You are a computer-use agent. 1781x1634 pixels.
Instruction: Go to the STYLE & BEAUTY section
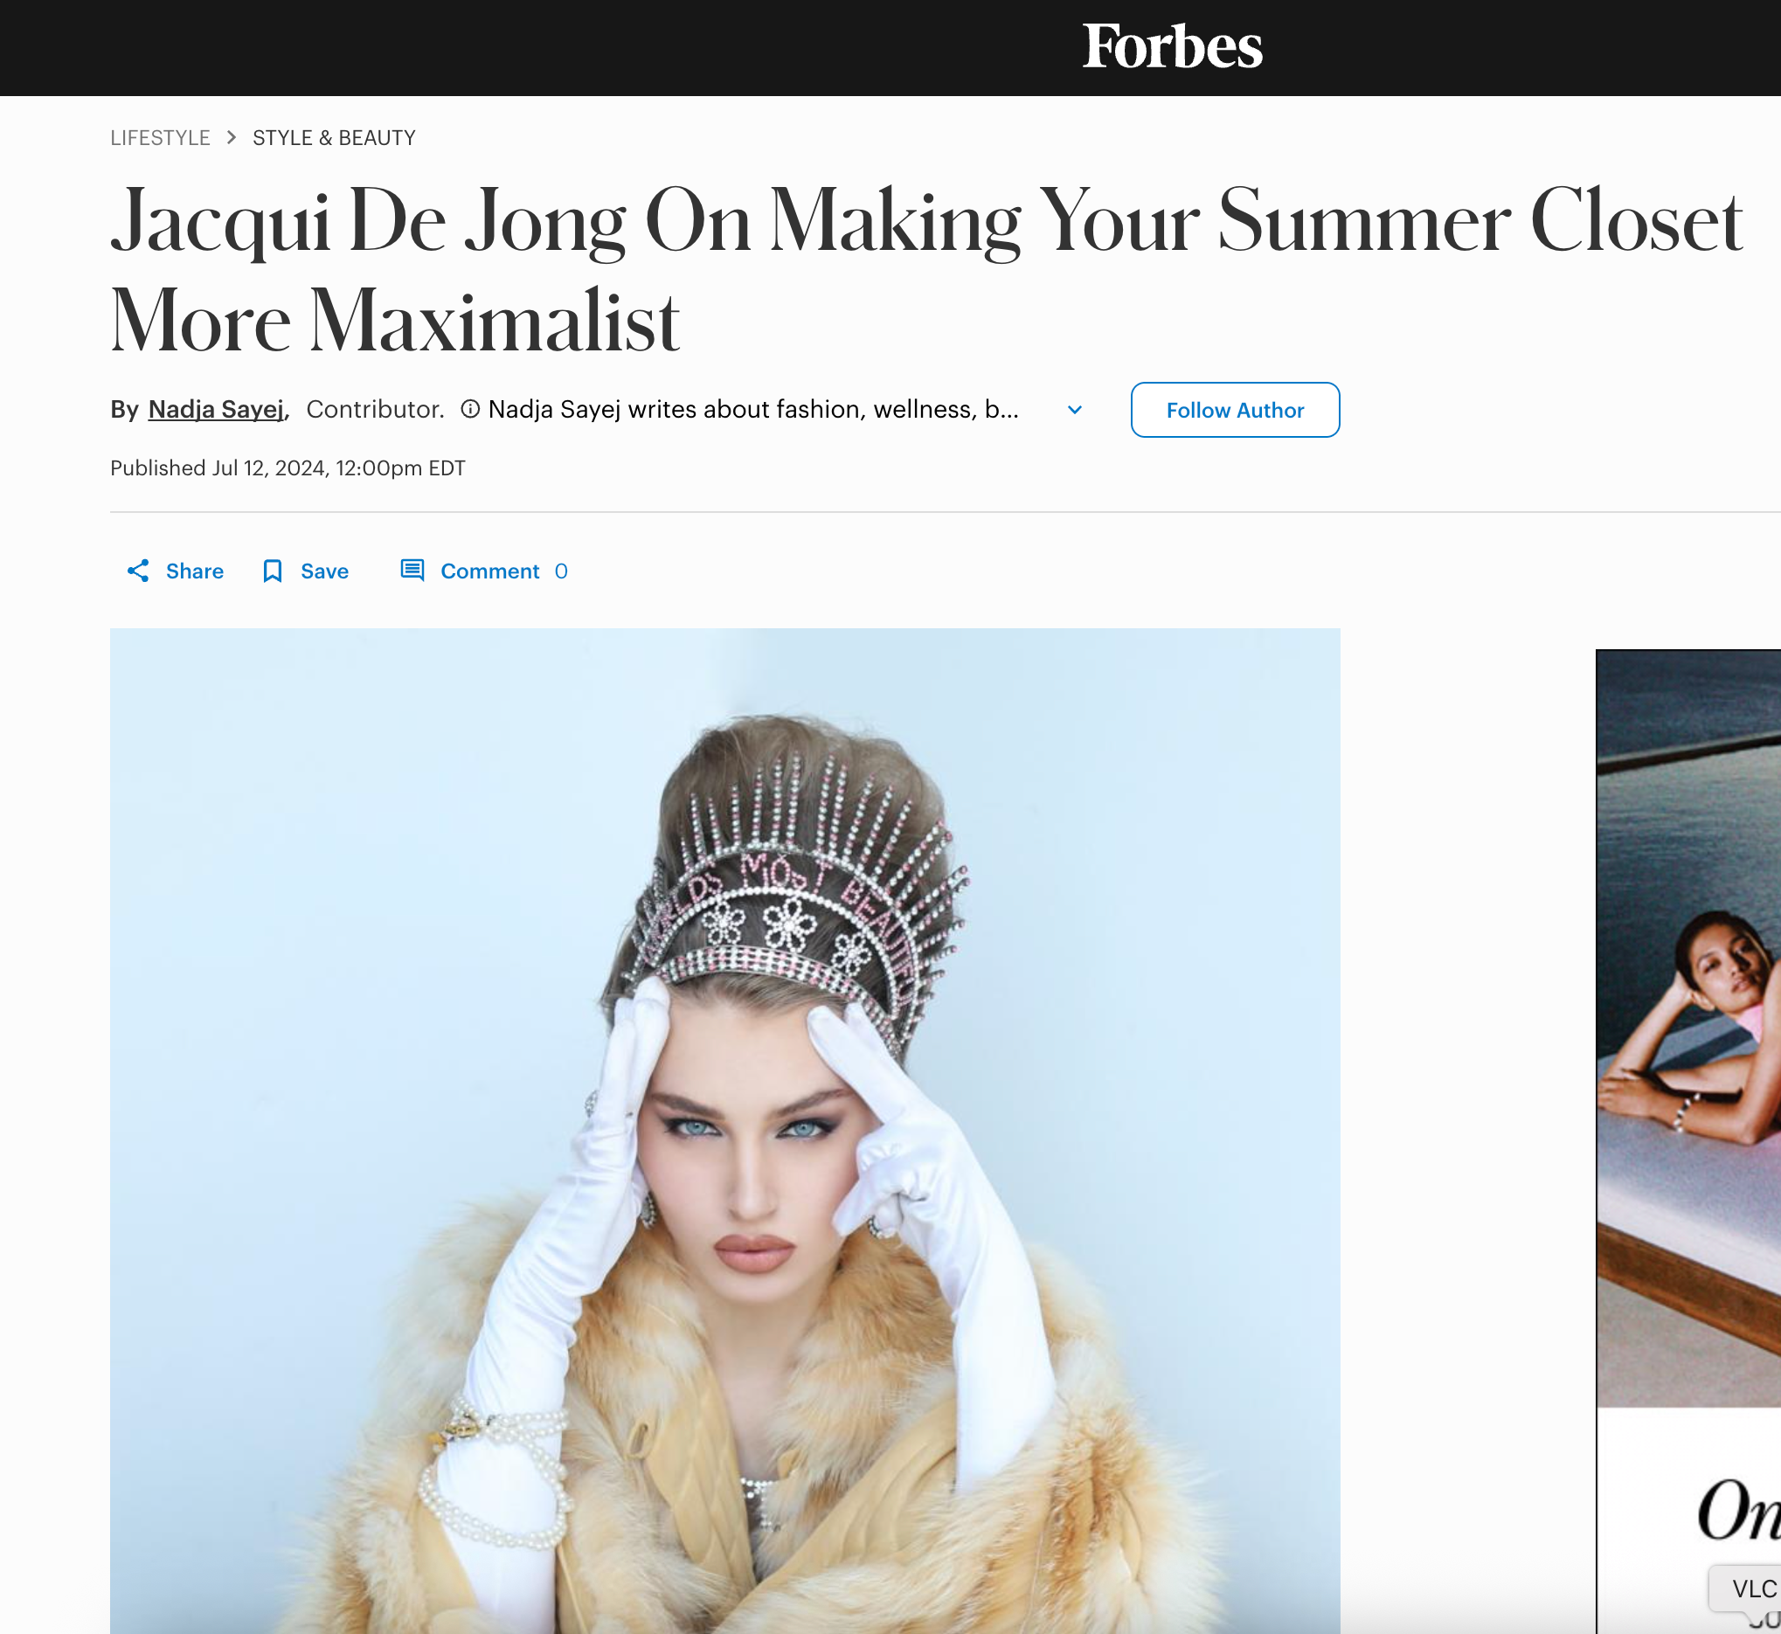[x=335, y=138]
